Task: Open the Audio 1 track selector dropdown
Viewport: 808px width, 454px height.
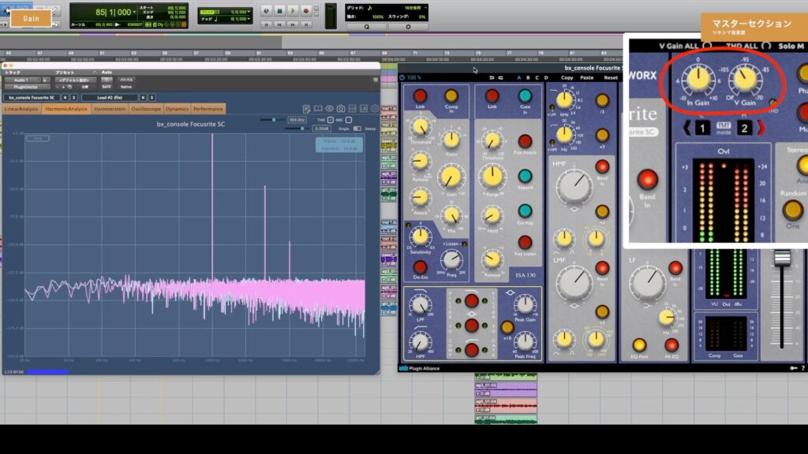Action: click(x=21, y=80)
